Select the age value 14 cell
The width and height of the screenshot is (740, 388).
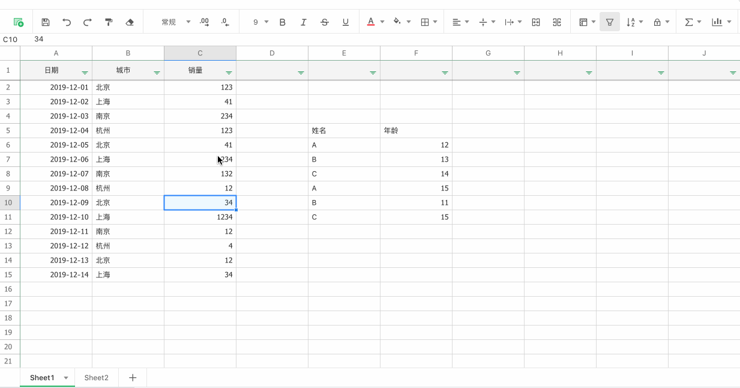[417, 174]
